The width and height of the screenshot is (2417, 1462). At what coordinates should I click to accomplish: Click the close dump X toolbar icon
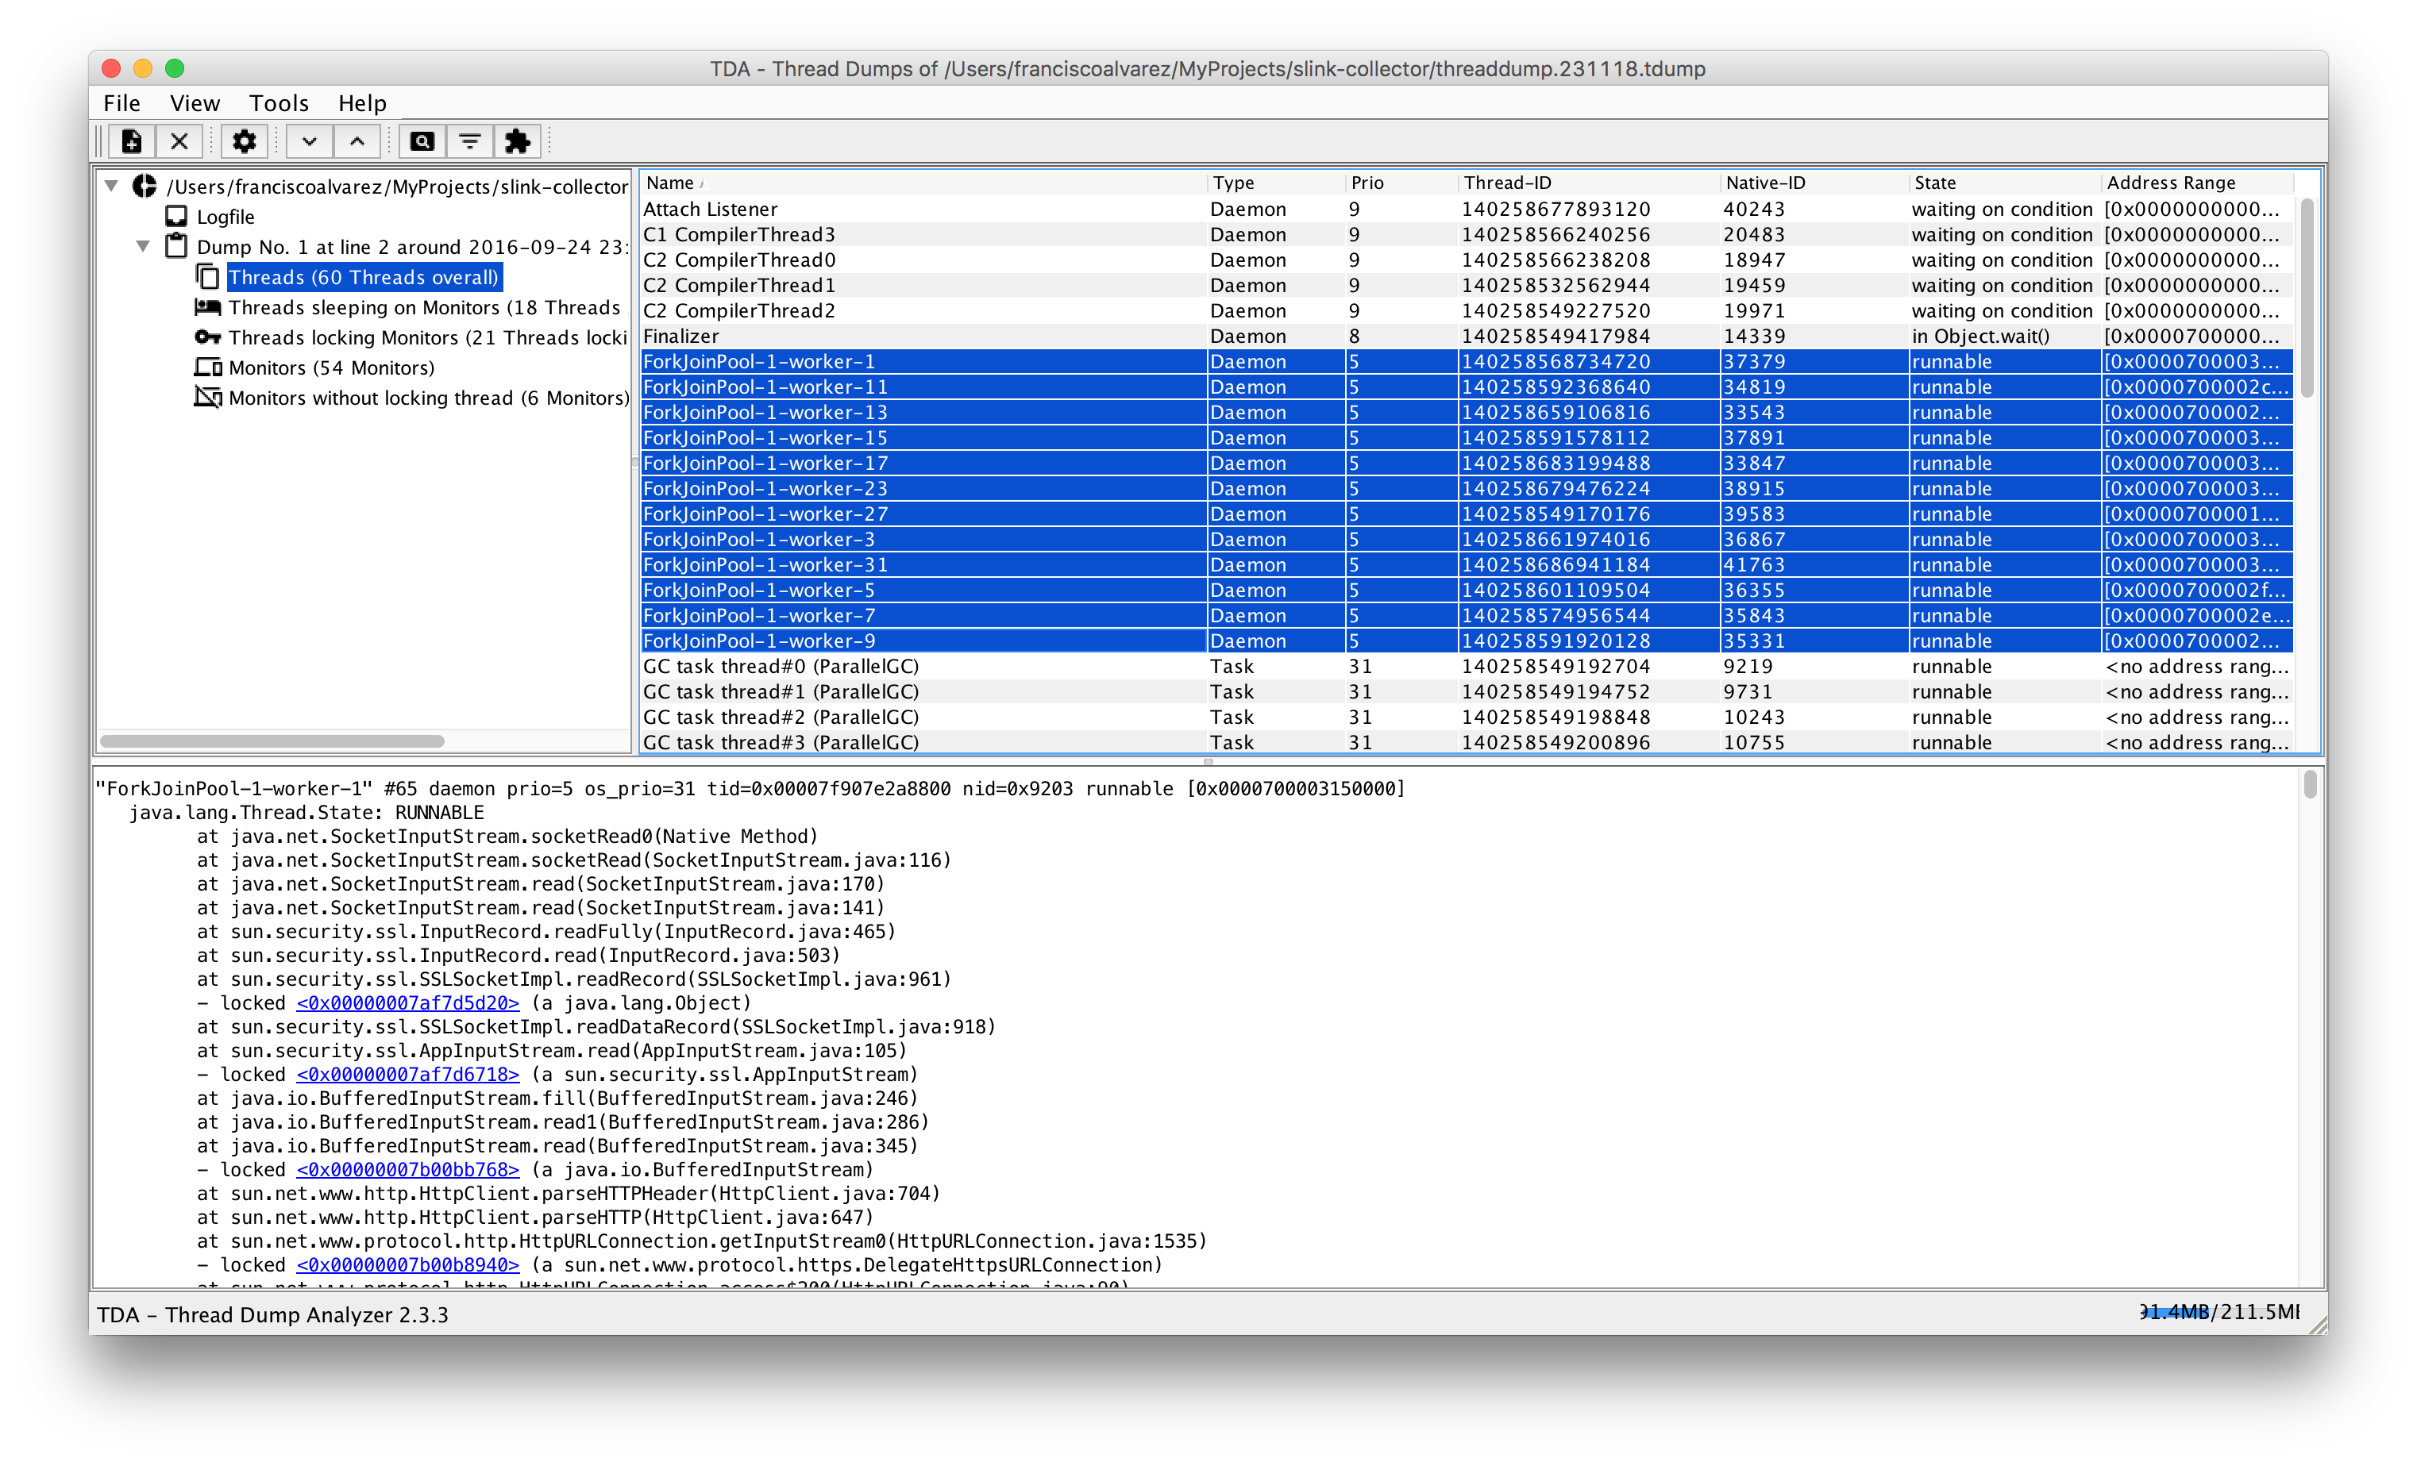click(179, 142)
